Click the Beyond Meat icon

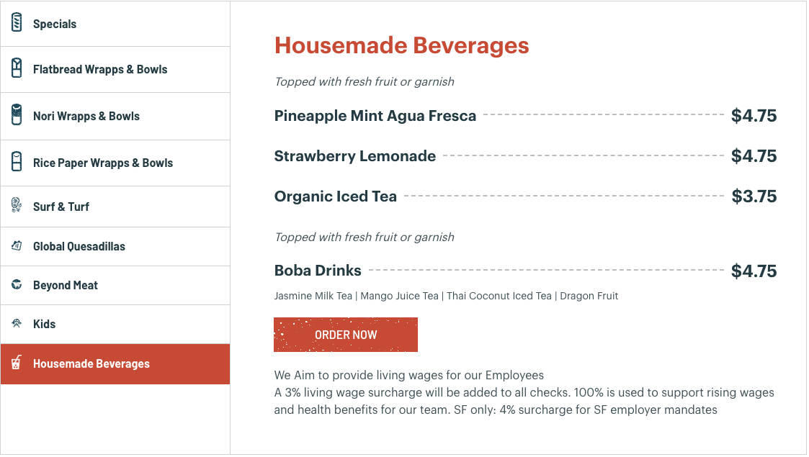[17, 285]
